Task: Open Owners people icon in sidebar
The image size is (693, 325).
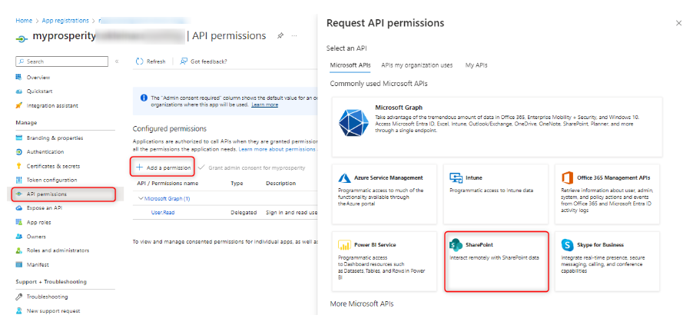Action: coord(18,237)
